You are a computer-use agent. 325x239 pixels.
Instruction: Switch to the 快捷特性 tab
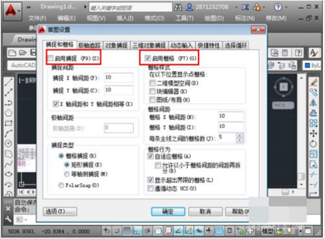(x=209, y=45)
